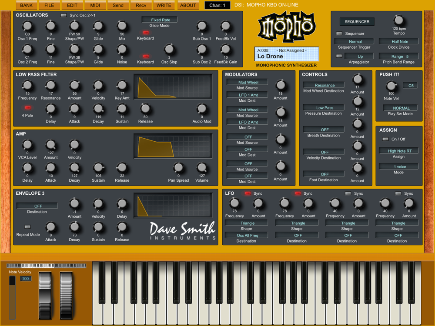
Task: Click the Recv button
Action: coord(141,5)
